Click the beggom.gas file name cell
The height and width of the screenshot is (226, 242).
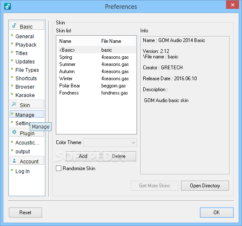(x=113, y=86)
